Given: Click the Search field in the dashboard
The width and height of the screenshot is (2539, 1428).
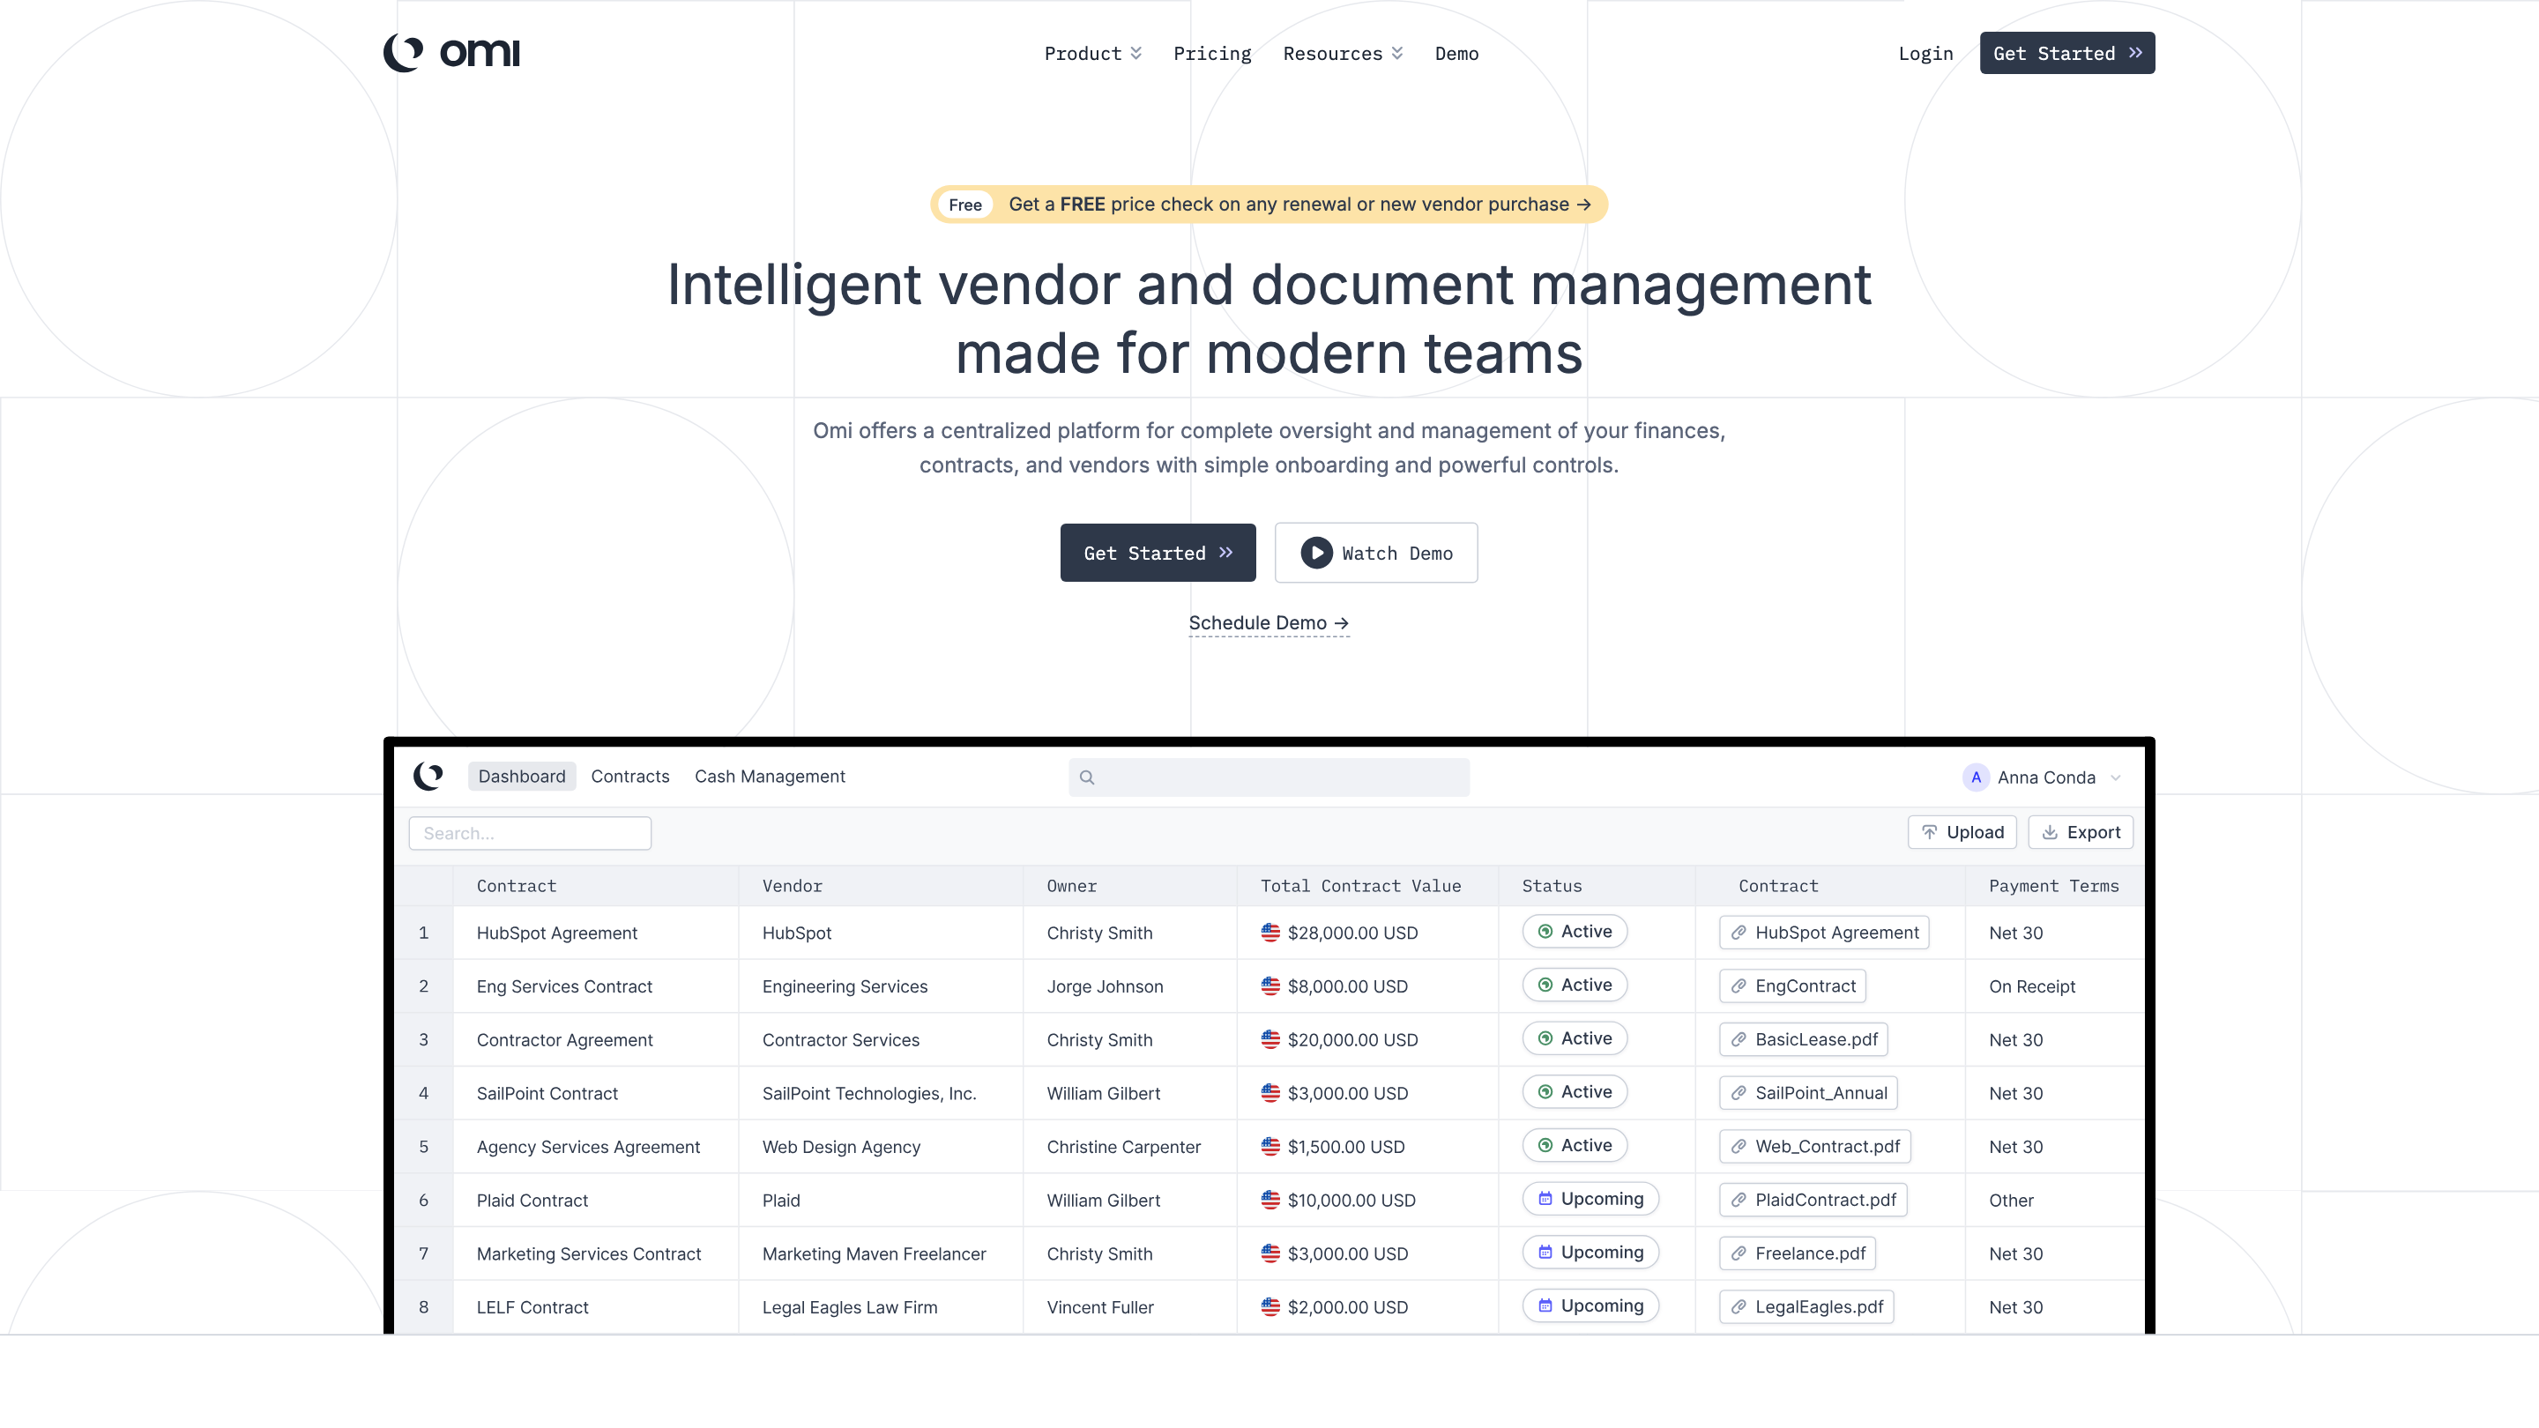Looking at the screenshot, I should [529, 833].
